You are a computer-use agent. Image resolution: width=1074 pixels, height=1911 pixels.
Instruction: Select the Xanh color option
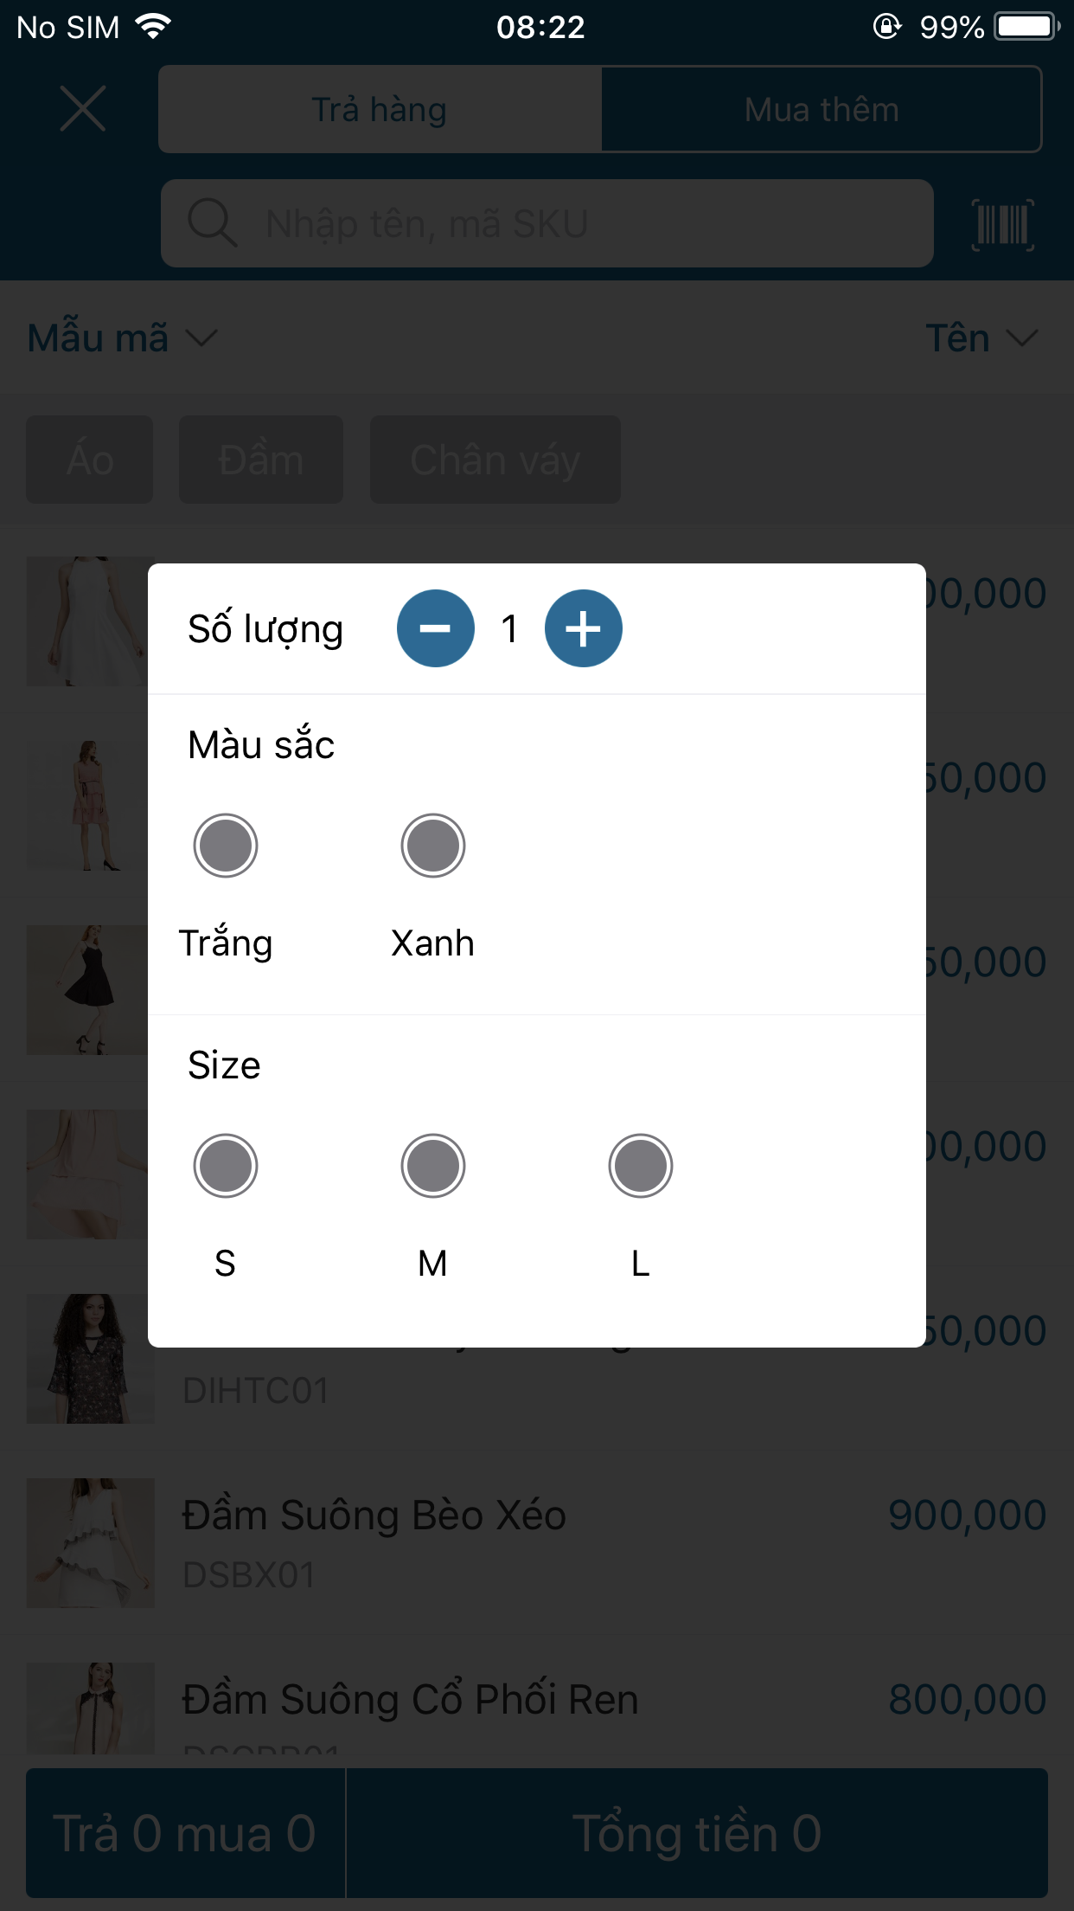coord(432,846)
